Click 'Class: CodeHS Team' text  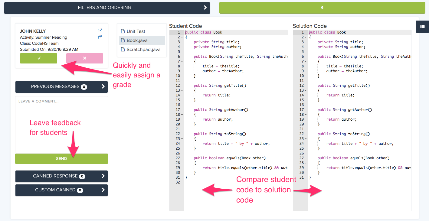click(39, 43)
